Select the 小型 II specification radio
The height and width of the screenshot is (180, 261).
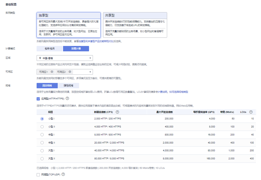[x=42, y=127]
